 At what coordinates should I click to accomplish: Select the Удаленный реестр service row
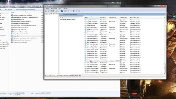(x=112, y=40)
